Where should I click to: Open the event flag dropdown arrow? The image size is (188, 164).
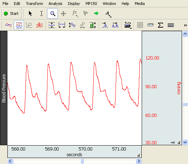tap(78, 17)
